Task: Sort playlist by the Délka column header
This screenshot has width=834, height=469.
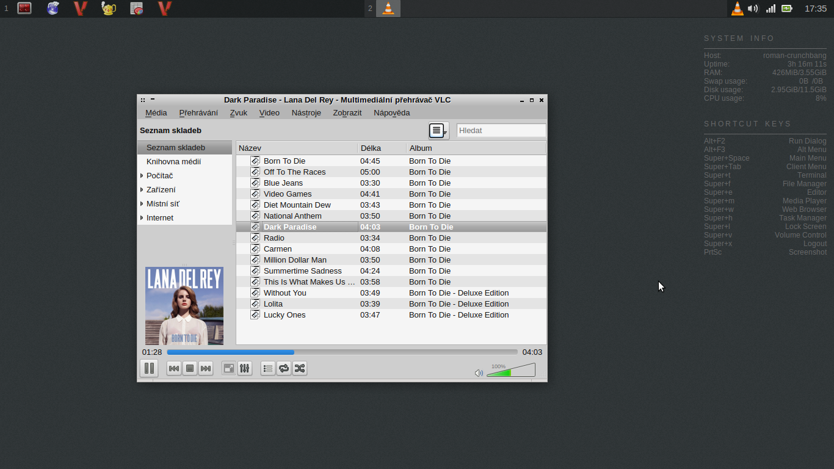Action: [x=382, y=148]
